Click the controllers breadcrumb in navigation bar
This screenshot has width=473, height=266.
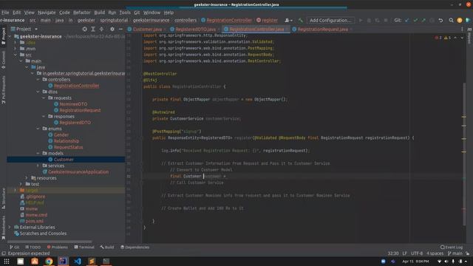(186, 20)
